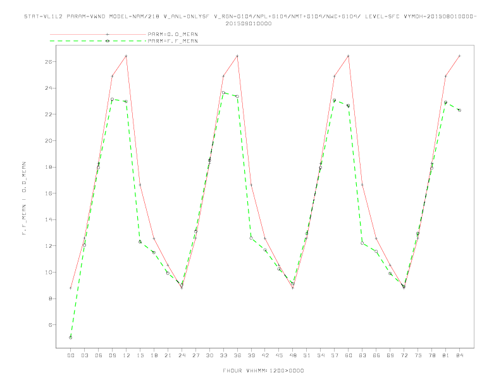Viewport: 501px width, 387px height.
Task: Click the green F.F_MEAN circle marker at hour 00
Action: click(x=71, y=338)
